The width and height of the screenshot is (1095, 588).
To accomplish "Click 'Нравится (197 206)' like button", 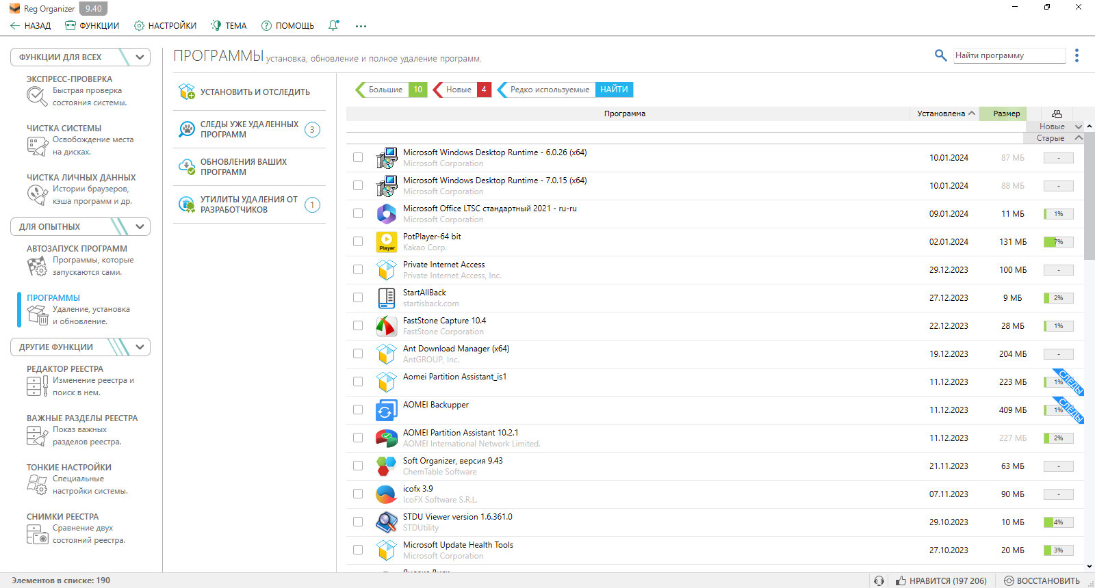I will pos(941,581).
